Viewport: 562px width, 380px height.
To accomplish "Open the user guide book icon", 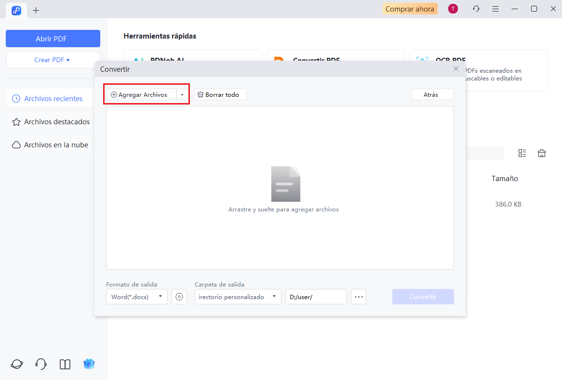I will pyautogui.click(x=65, y=364).
